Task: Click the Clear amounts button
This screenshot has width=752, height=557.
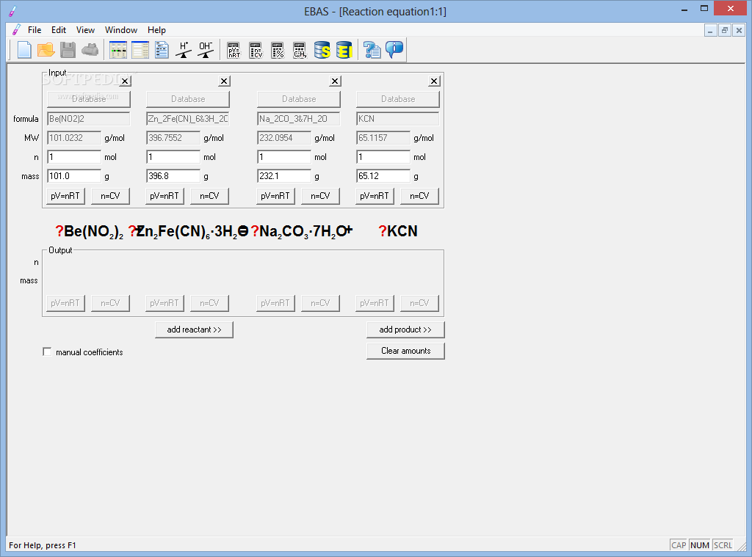Action: (x=405, y=351)
